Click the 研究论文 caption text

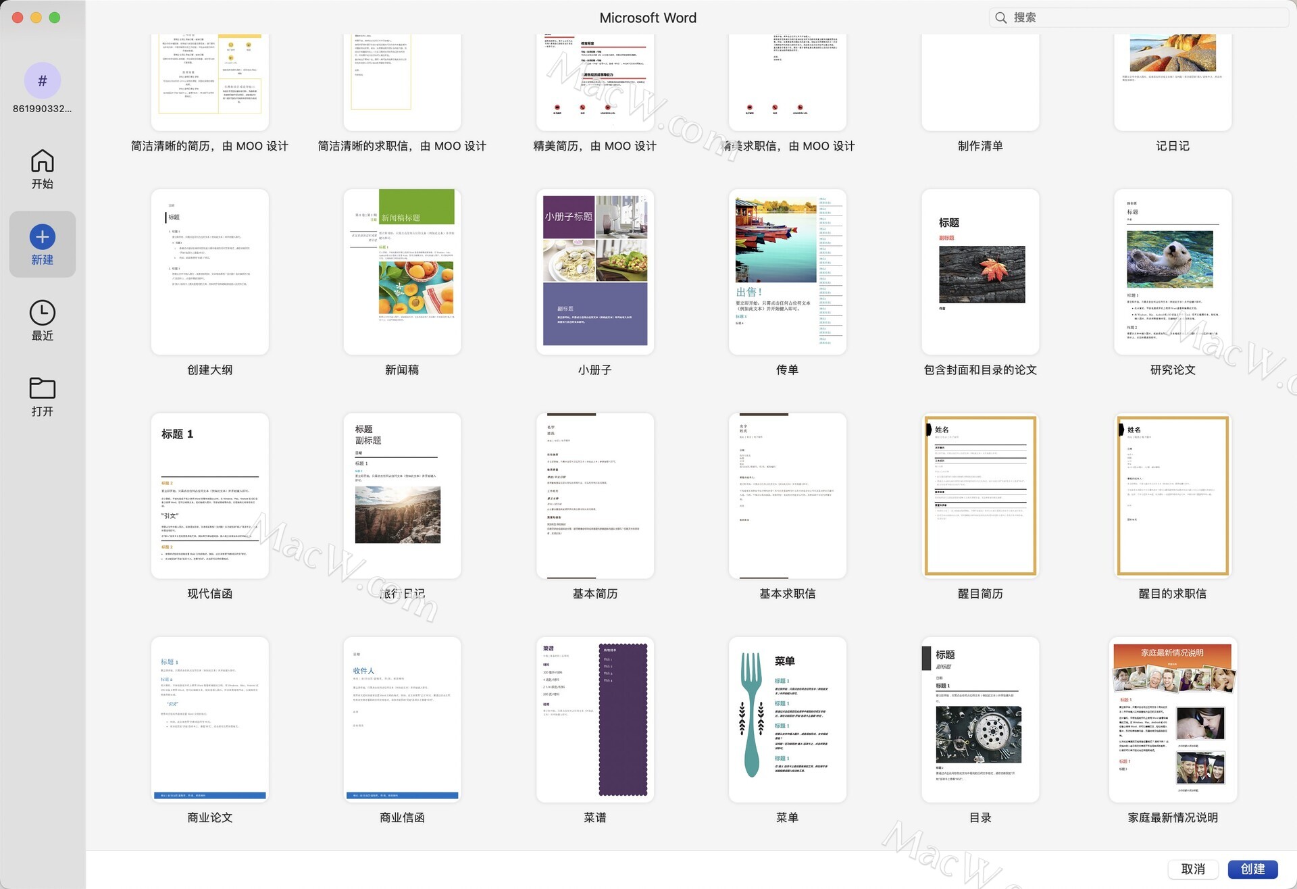pos(1173,370)
